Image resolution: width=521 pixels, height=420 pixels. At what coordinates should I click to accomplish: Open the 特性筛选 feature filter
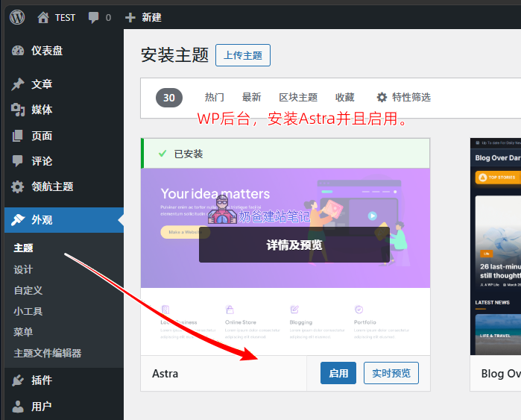[x=404, y=98]
